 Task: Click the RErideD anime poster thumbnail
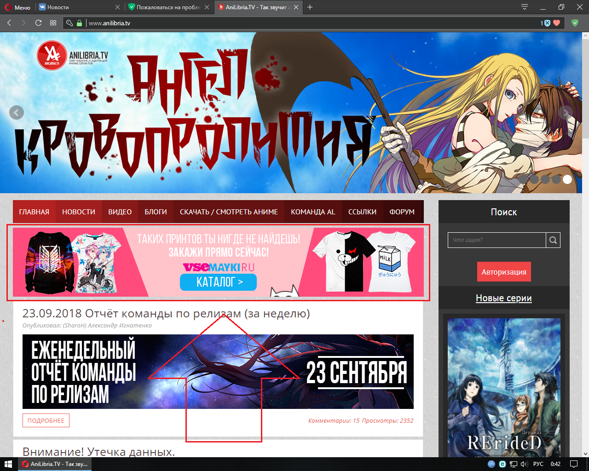tap(504, 389)
